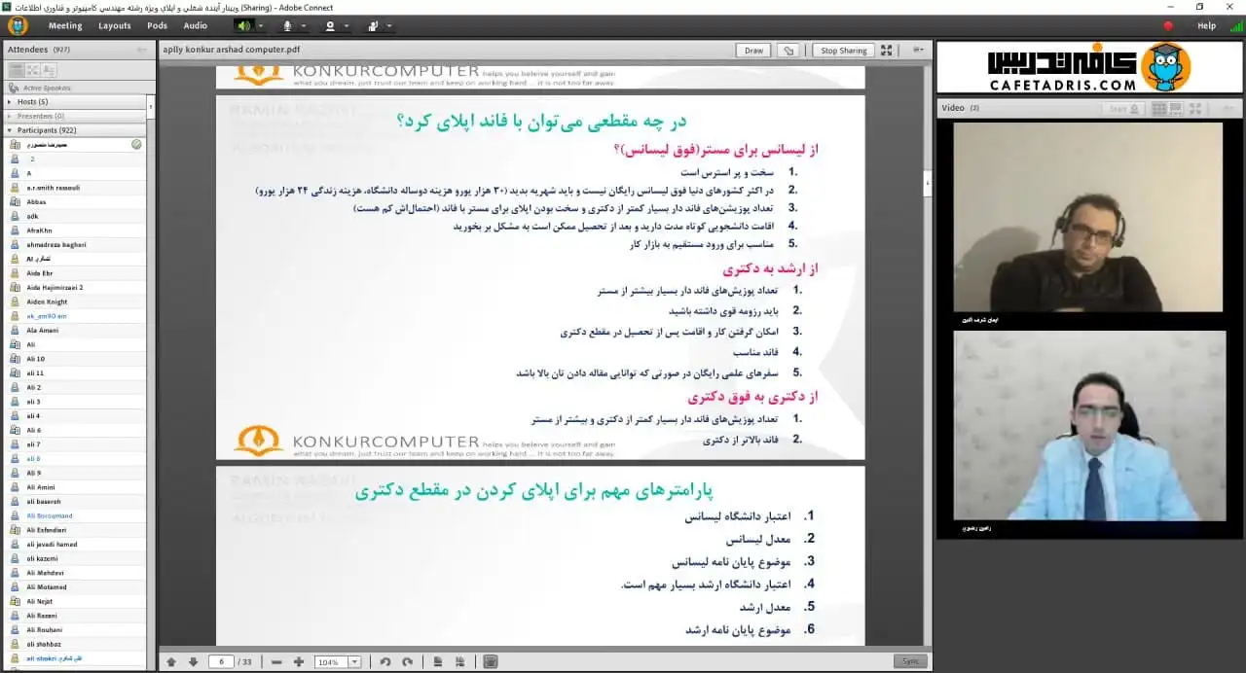Viewport: 1246px width, 673px height.
Task: Click the speaker audio icon in menu bar
Action: [x=243, y=25]
